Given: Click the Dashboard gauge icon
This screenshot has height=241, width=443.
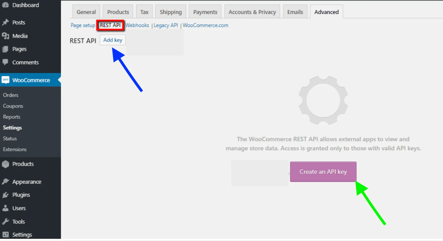Looking at the screenshot, I should click(x=5, y=5).
